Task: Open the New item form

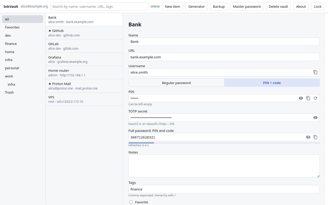Action: pyautogui.click(x=172, y=6)
